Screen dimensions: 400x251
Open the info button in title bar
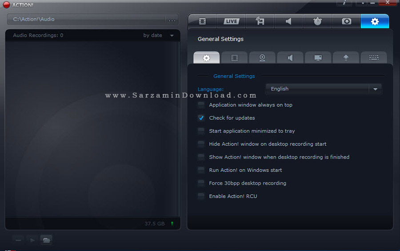(x=344, y=3)
